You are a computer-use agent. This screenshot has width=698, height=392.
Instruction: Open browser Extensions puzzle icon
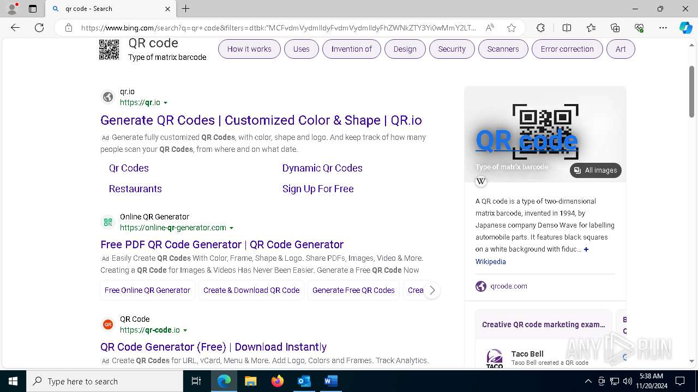click(540, 28)
